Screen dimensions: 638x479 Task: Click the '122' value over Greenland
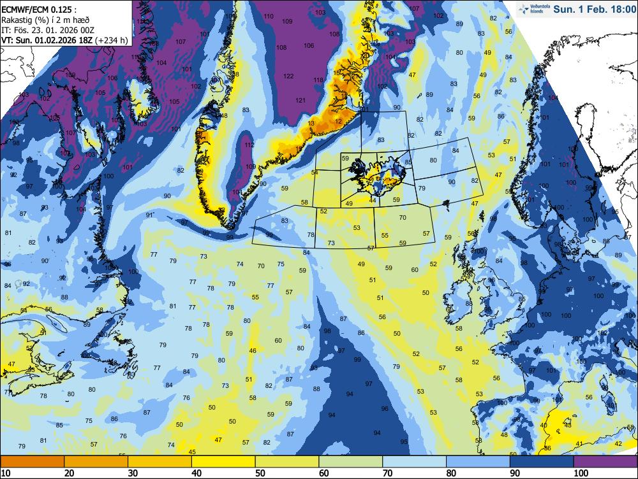[x=288, y=76]
